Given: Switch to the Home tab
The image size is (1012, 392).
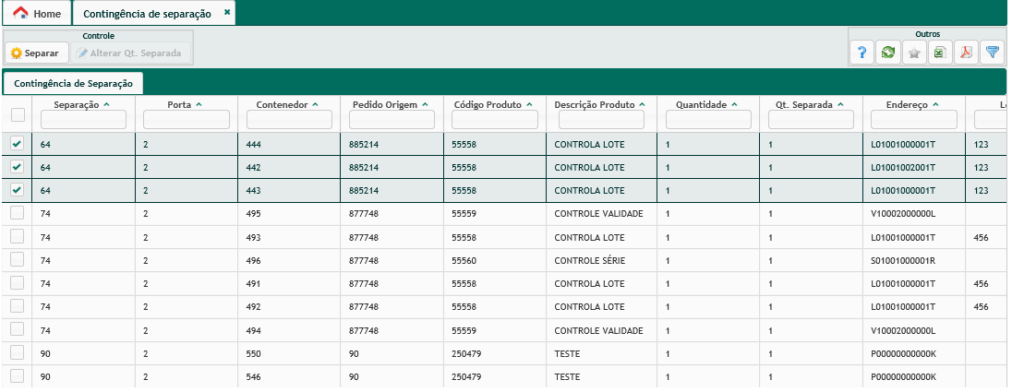Looking at the screenshot, I should [37, 14].
